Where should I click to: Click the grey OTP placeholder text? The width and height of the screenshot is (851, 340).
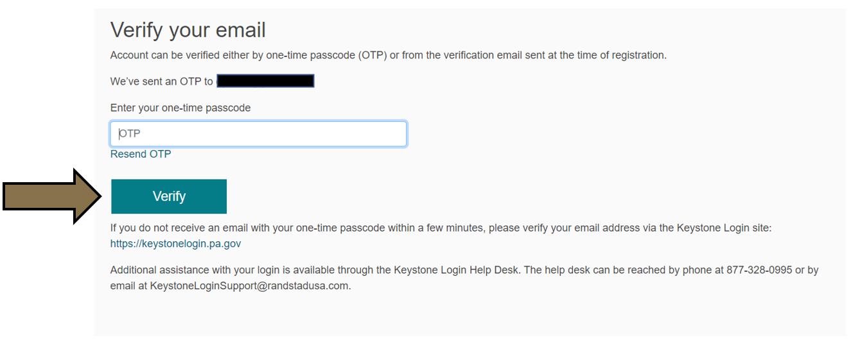coord(130,134)
